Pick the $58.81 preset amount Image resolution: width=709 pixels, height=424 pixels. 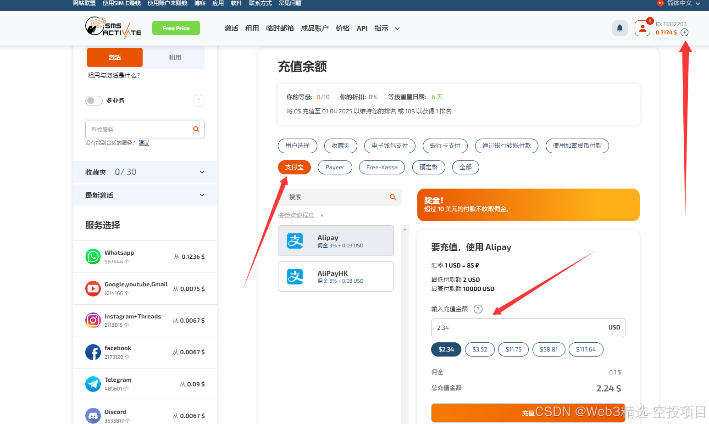(549, 350)
